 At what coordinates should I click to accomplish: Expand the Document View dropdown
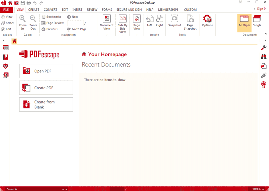point(107,35)
